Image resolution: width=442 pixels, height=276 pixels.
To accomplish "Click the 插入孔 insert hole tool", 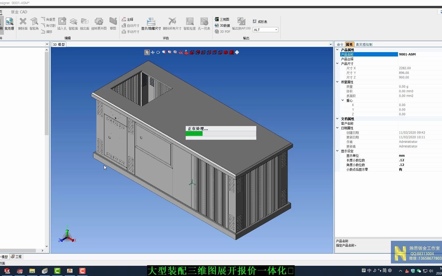I will pos(62,24).
